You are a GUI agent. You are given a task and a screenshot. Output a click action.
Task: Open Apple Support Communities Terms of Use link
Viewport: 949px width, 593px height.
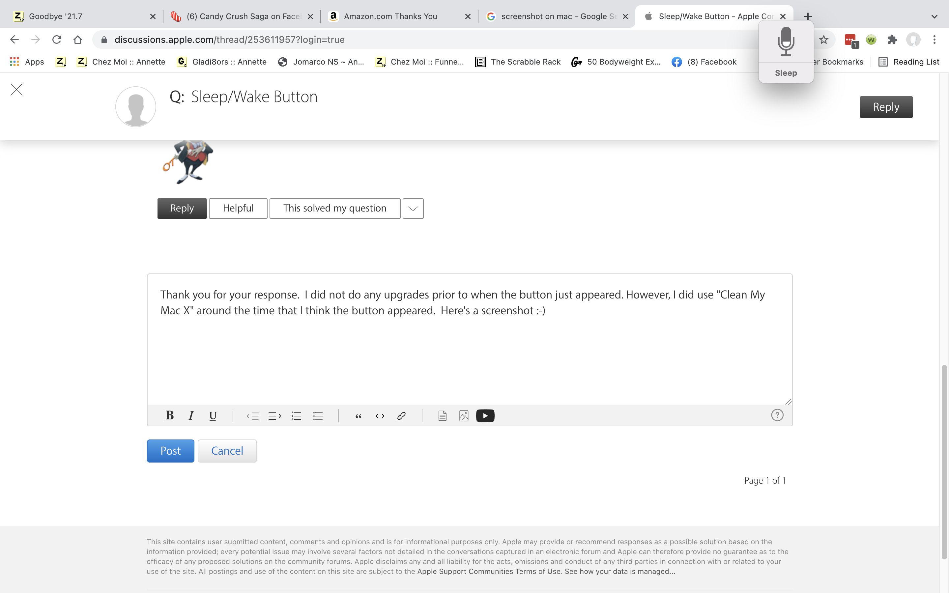point(489,572)
